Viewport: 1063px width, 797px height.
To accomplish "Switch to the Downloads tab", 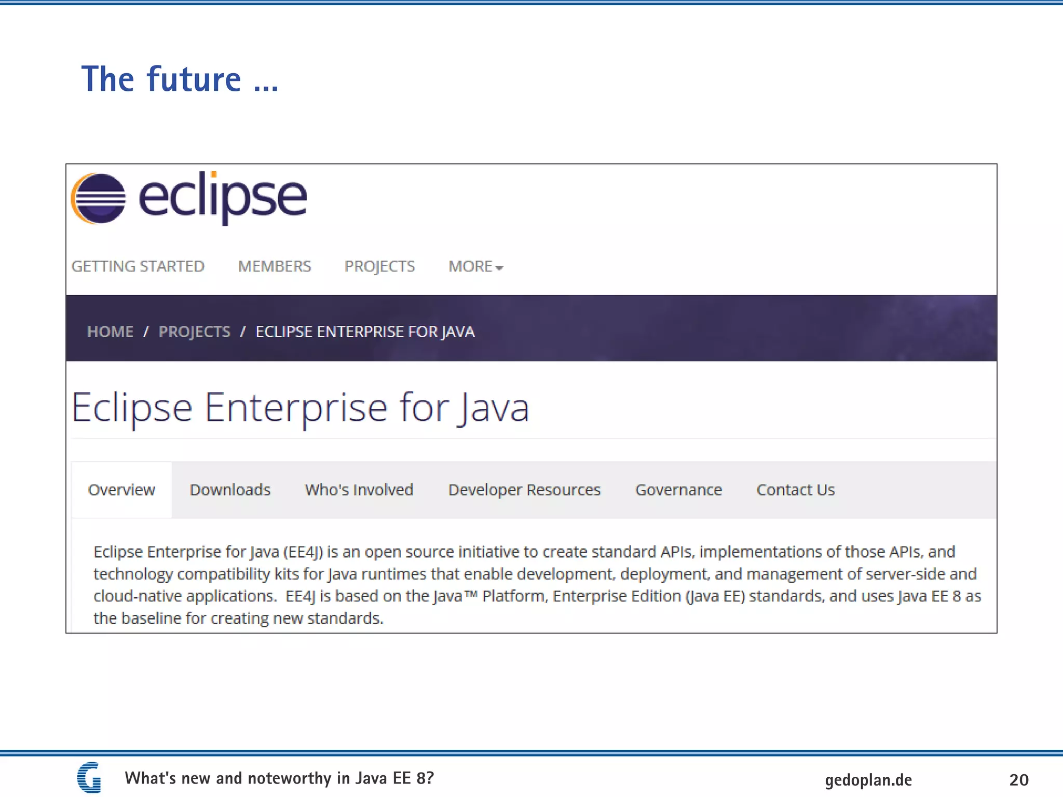I will (x=230, y=490).
